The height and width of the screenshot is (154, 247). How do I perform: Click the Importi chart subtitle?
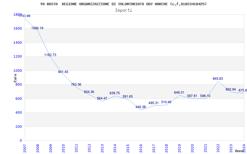click(x=124, y=10)
